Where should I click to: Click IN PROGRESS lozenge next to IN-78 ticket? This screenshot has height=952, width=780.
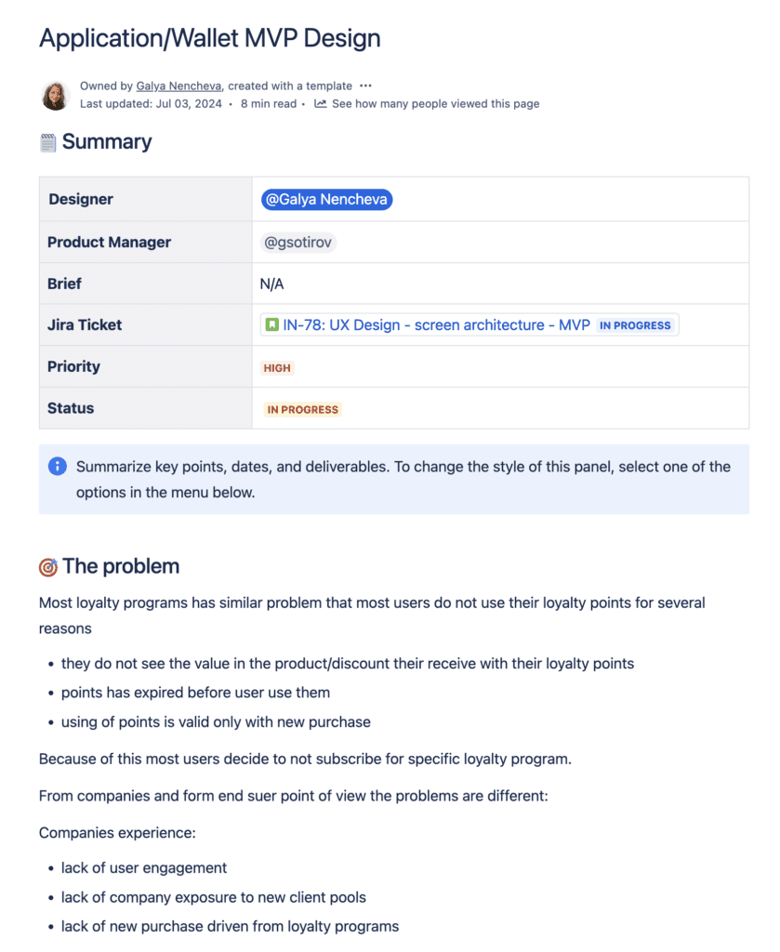[x=635, y=325]
